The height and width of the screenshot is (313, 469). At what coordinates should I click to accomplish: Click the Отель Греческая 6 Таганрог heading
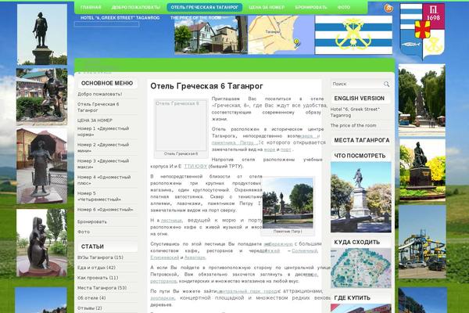pos(206,86)
